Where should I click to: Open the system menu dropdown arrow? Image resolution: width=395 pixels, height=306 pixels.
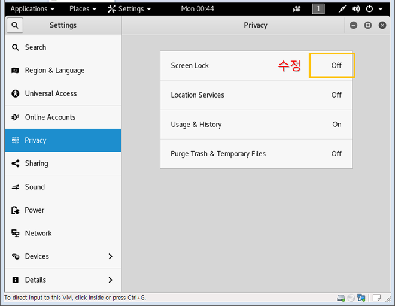pyautogui.click(x=381, y=9)
